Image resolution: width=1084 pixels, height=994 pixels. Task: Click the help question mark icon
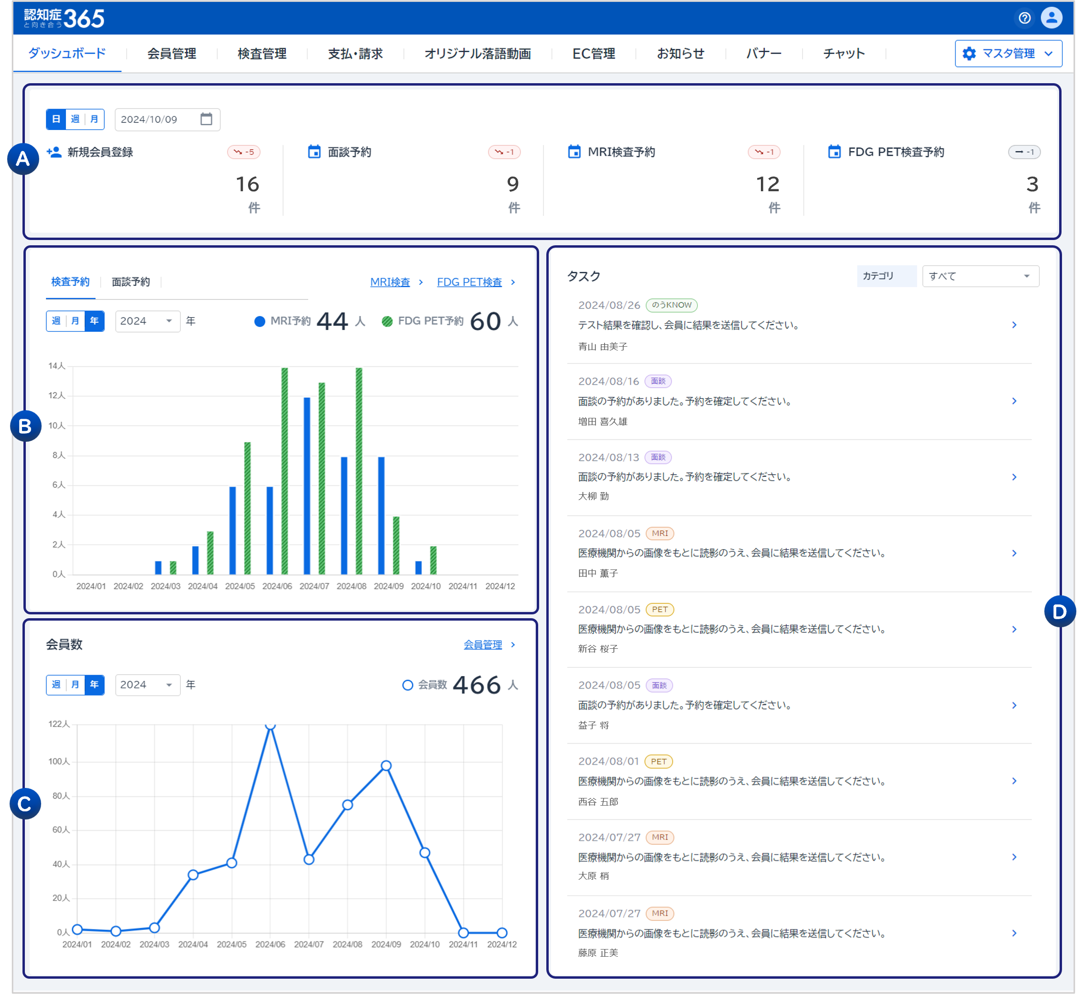point(1024,18)
